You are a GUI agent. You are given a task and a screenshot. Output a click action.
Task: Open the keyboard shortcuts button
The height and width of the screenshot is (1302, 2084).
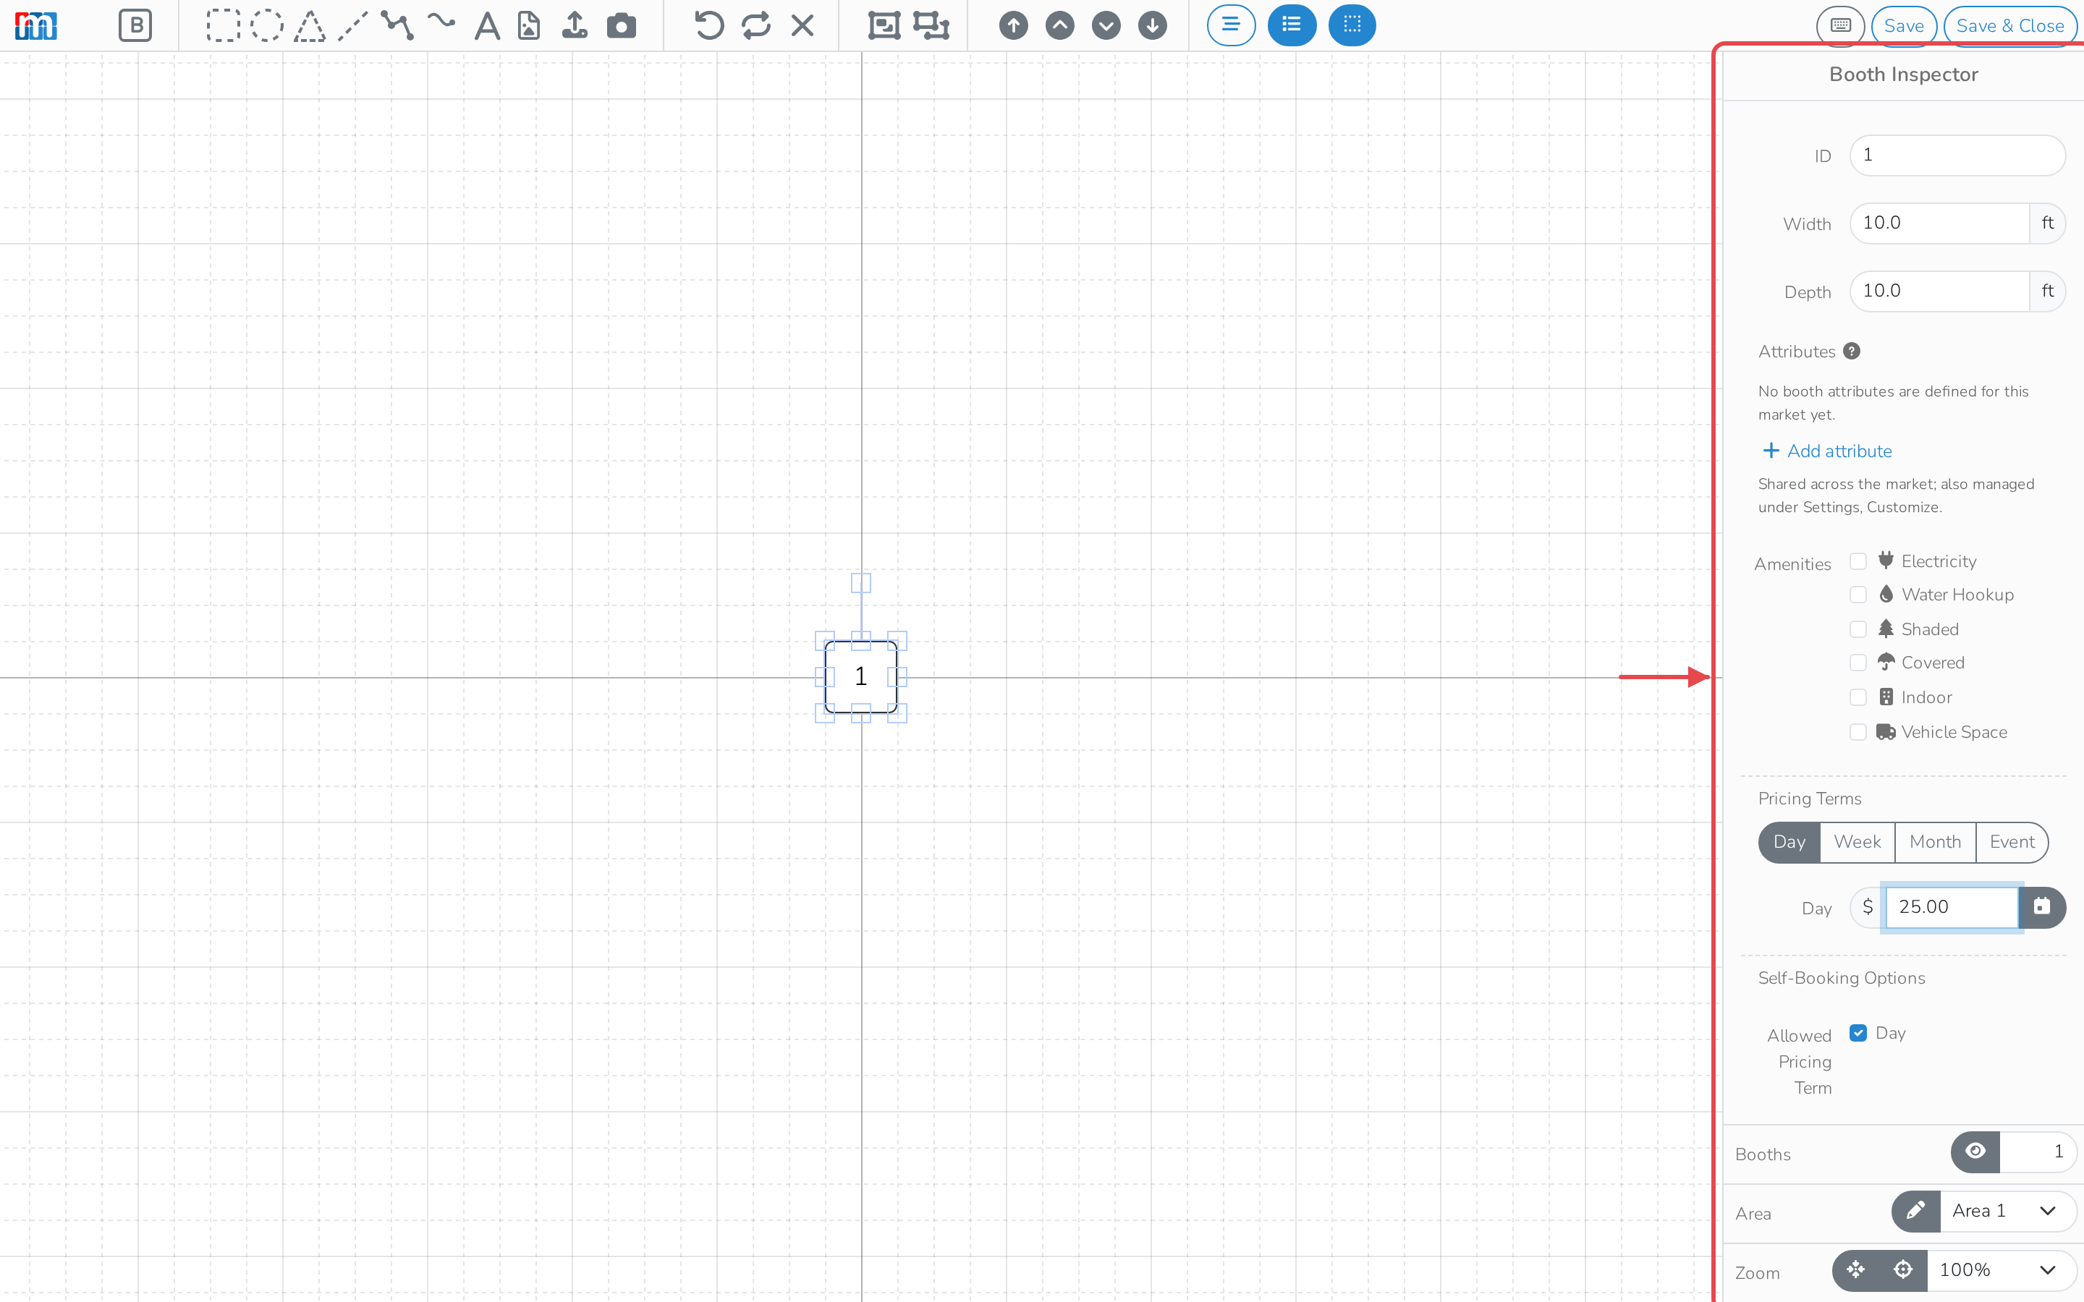pos(1840,26)
